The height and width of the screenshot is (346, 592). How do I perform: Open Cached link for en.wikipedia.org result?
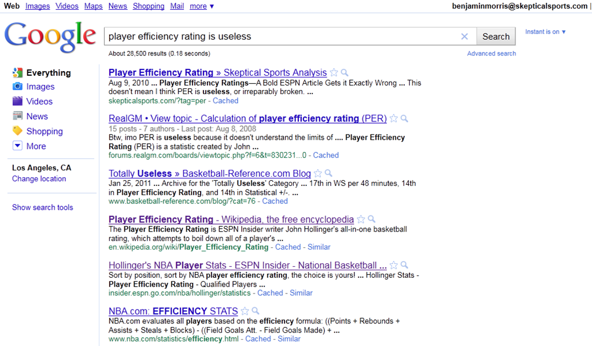pyautogui.click(x=288, y=247)
